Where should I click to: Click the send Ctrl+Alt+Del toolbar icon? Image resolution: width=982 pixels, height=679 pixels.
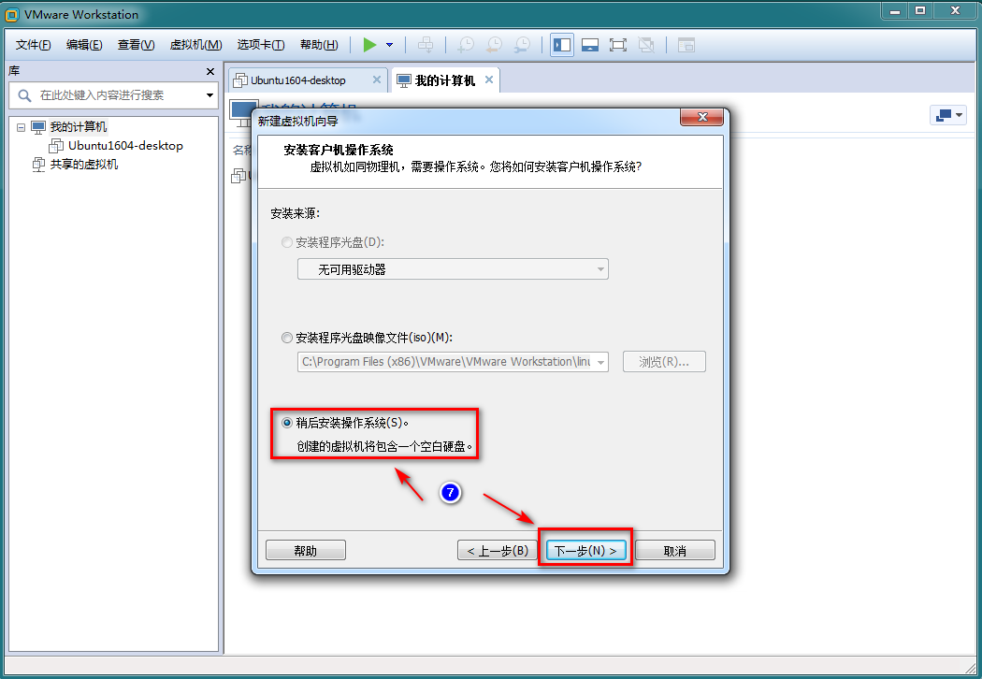pyautogui.click(x=426, y=45)
